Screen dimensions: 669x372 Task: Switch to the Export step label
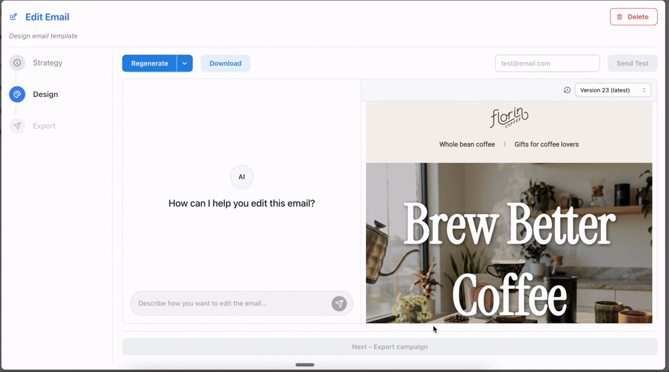(44, 126)
